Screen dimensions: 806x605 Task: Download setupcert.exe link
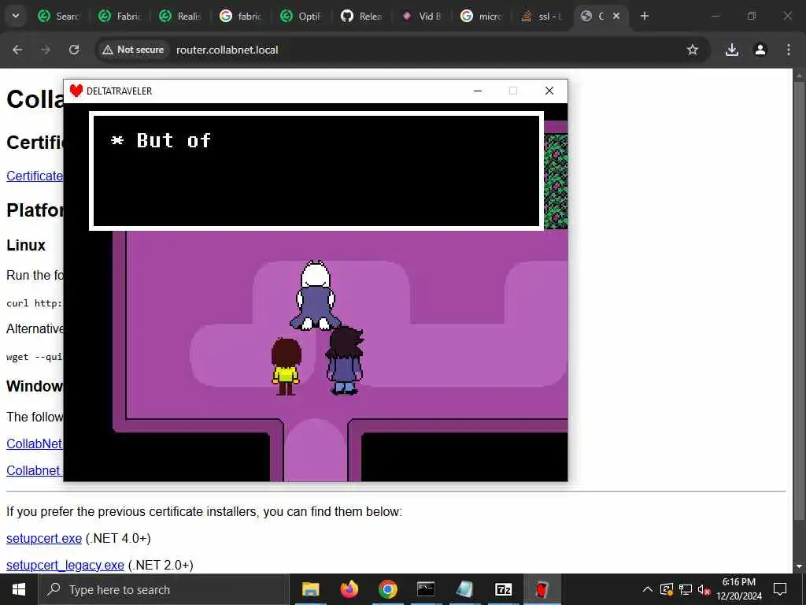[x=44, y=538]
